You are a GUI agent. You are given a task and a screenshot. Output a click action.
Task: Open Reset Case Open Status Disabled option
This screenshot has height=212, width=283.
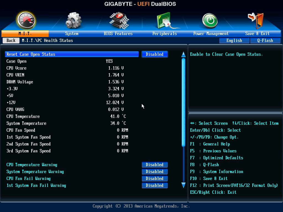[x=155, y=54]
